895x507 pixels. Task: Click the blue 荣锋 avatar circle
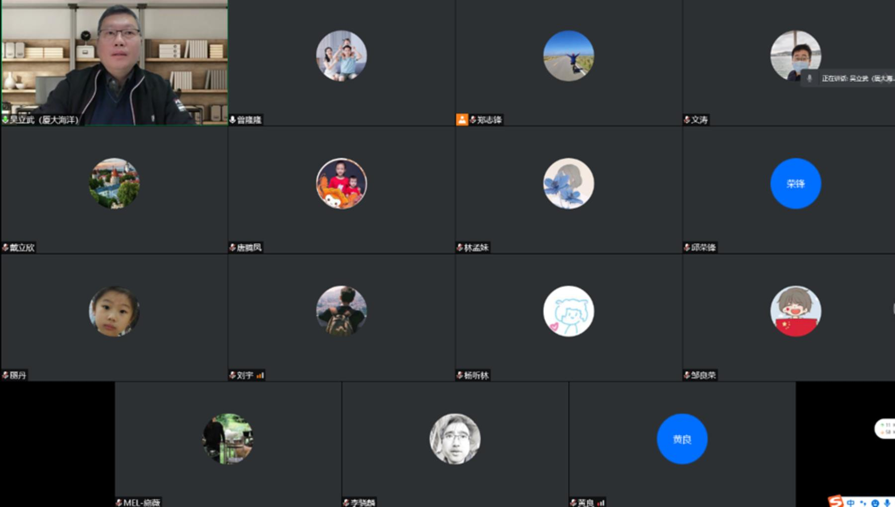pos(796,183)
